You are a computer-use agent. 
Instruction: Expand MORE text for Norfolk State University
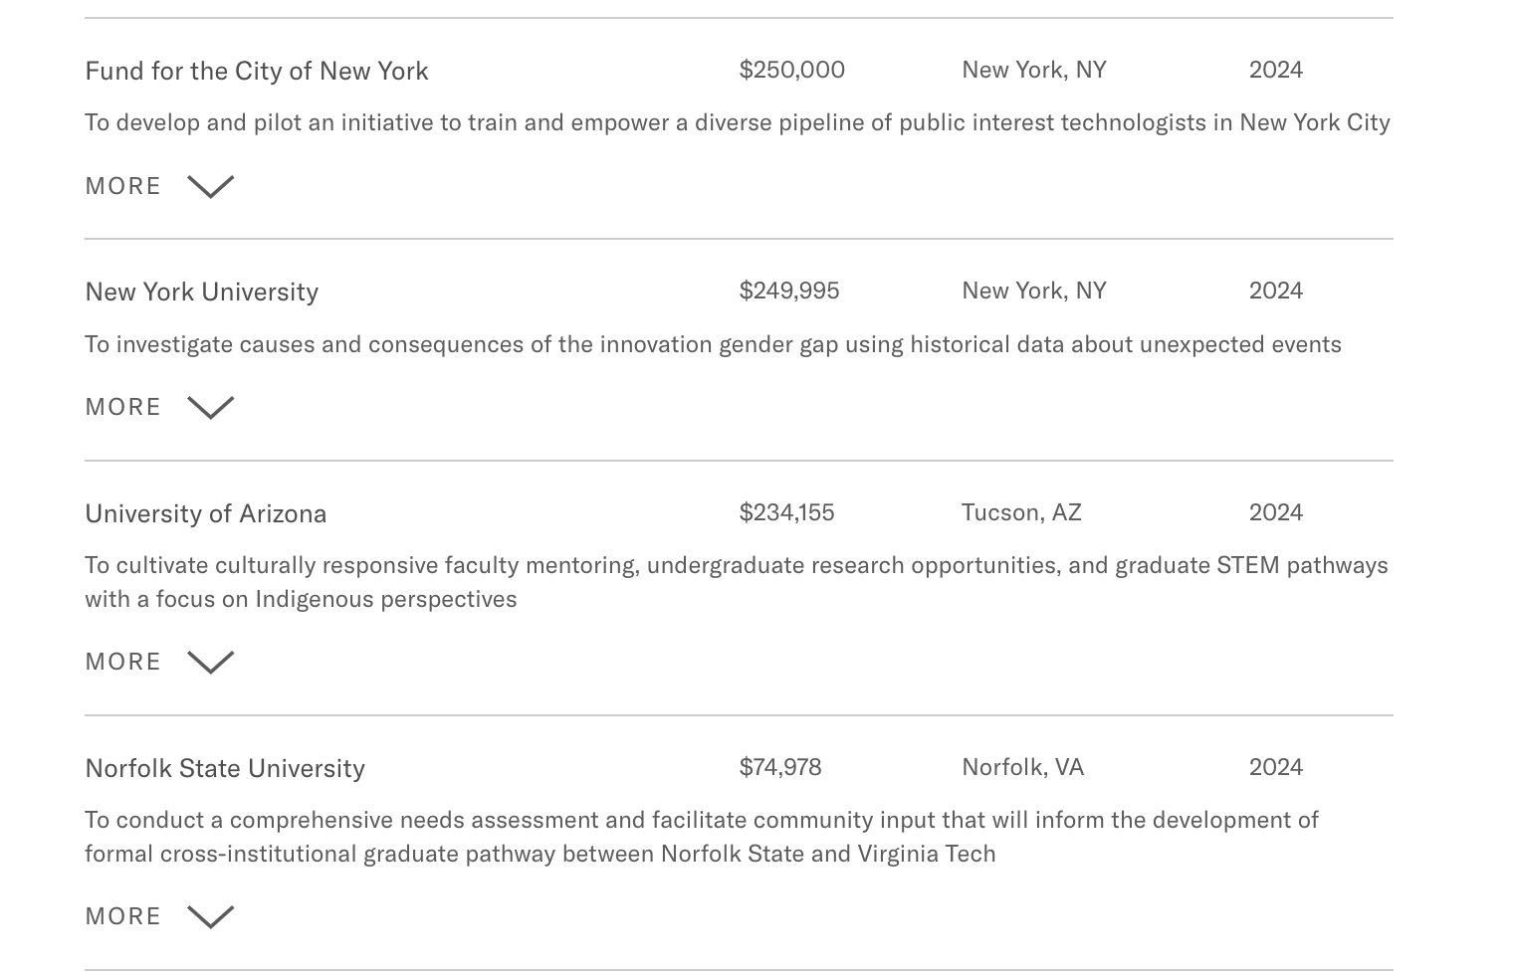pyautogui.click(x=123, y=916)
